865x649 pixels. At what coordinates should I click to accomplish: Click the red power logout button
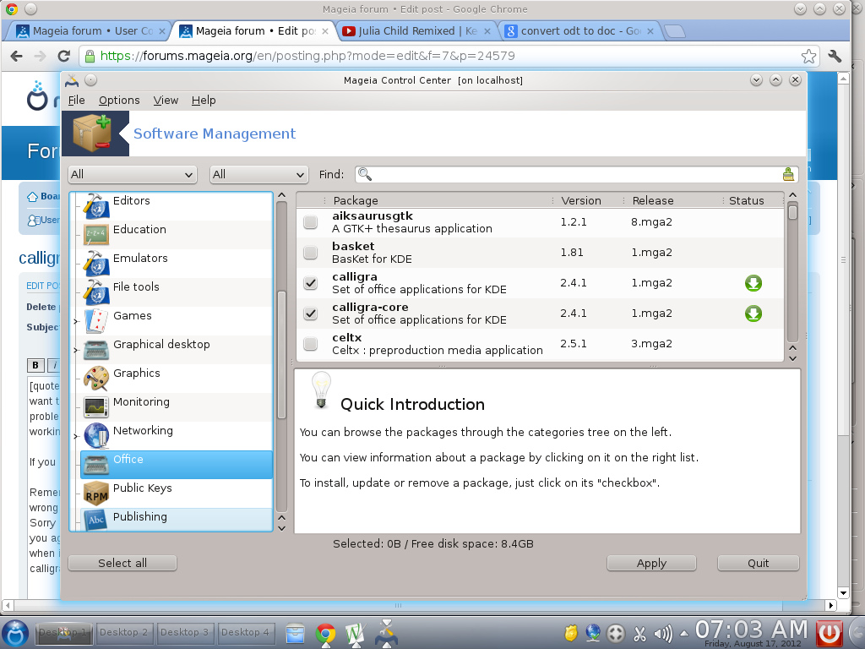coord(829,632)
